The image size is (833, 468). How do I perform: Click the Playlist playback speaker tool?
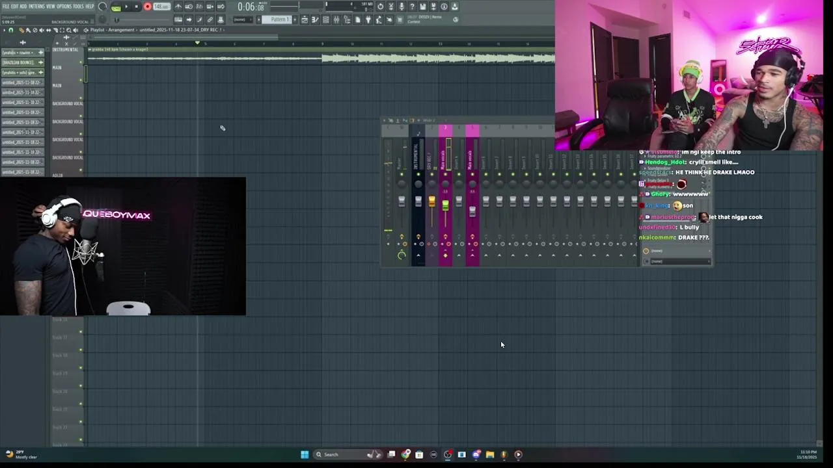coord(76,30)
